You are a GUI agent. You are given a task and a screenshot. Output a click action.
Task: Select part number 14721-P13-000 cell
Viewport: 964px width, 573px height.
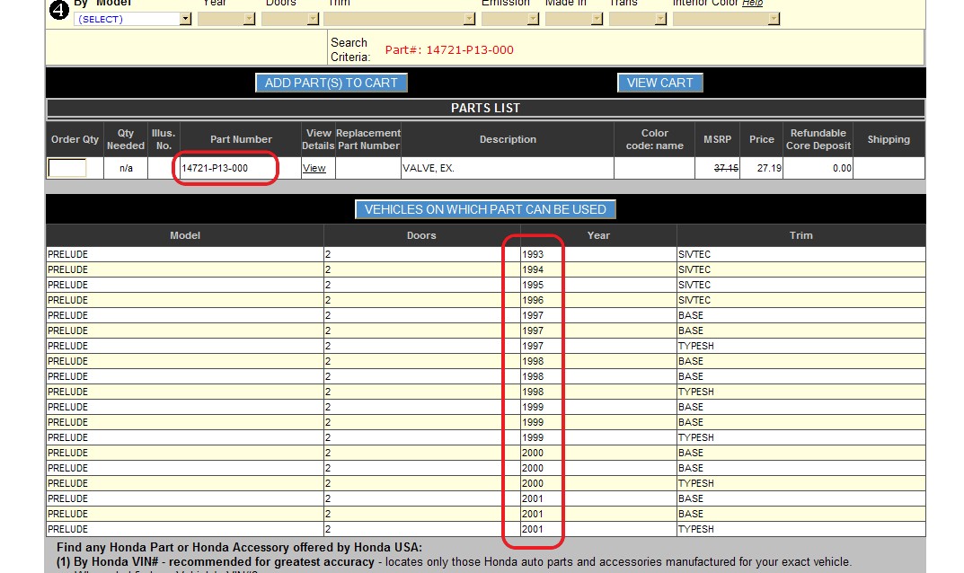tap(241, 168)
